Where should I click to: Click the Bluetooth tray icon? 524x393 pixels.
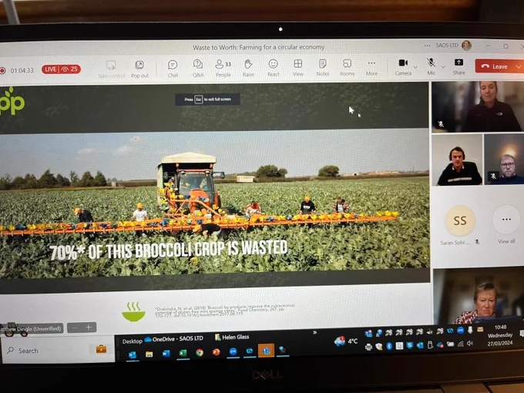(x=389, y=346)
